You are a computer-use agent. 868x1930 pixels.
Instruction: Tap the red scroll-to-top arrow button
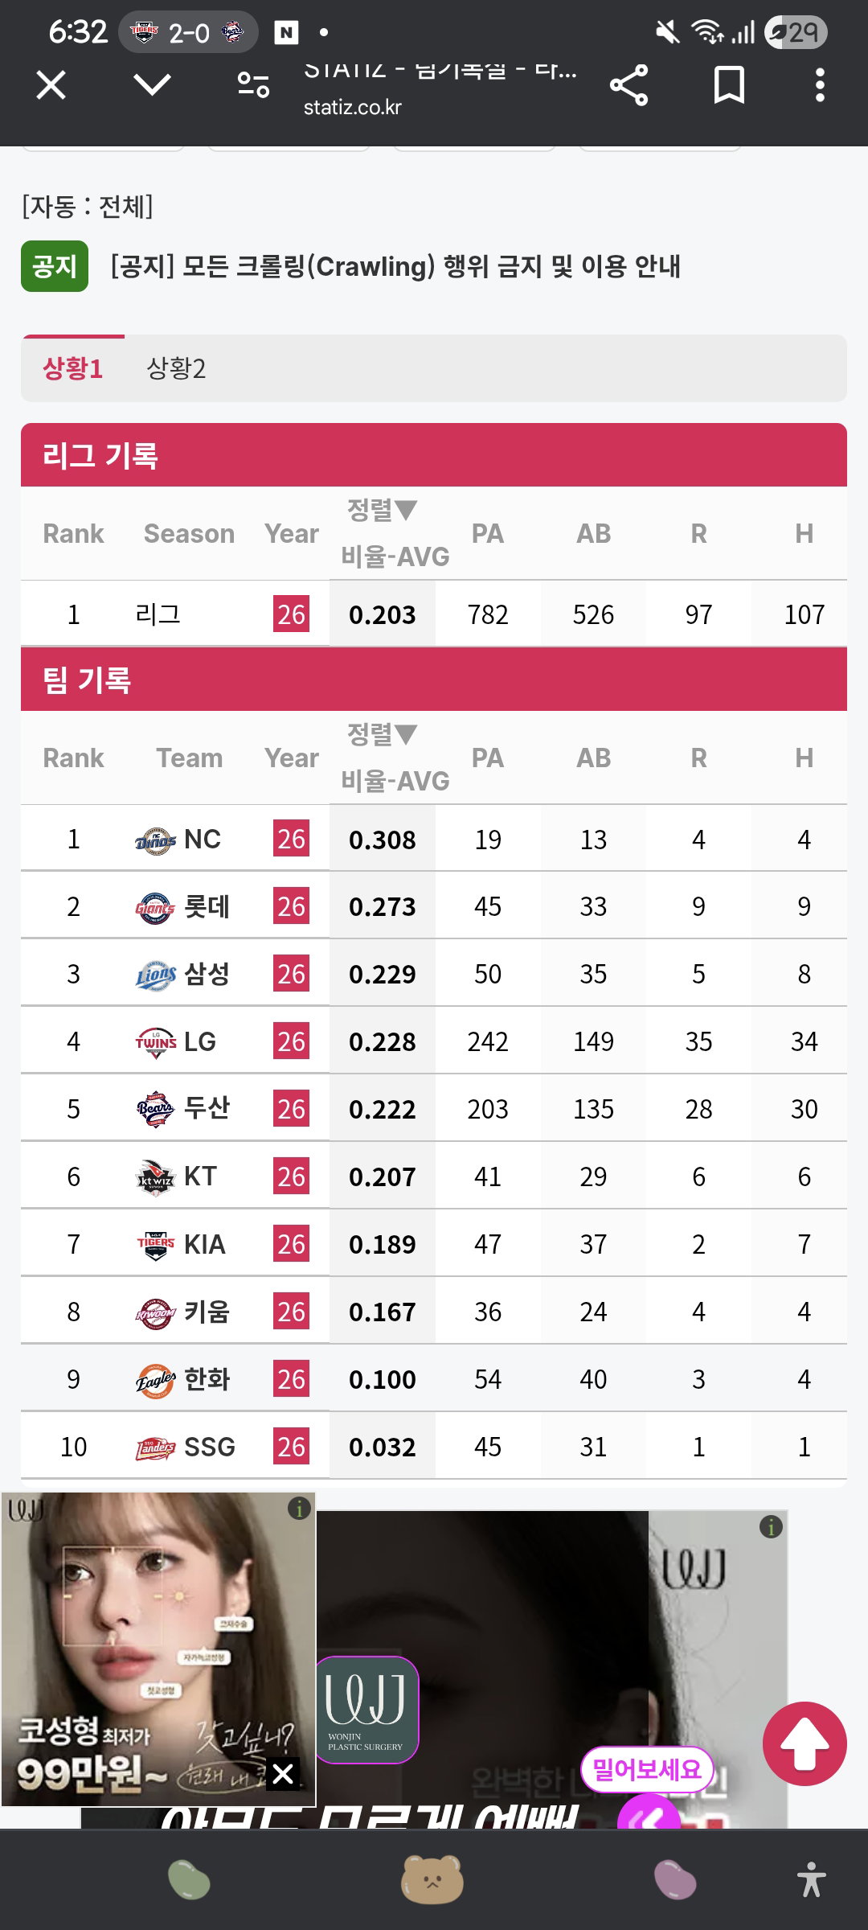tap(805, 1743)
